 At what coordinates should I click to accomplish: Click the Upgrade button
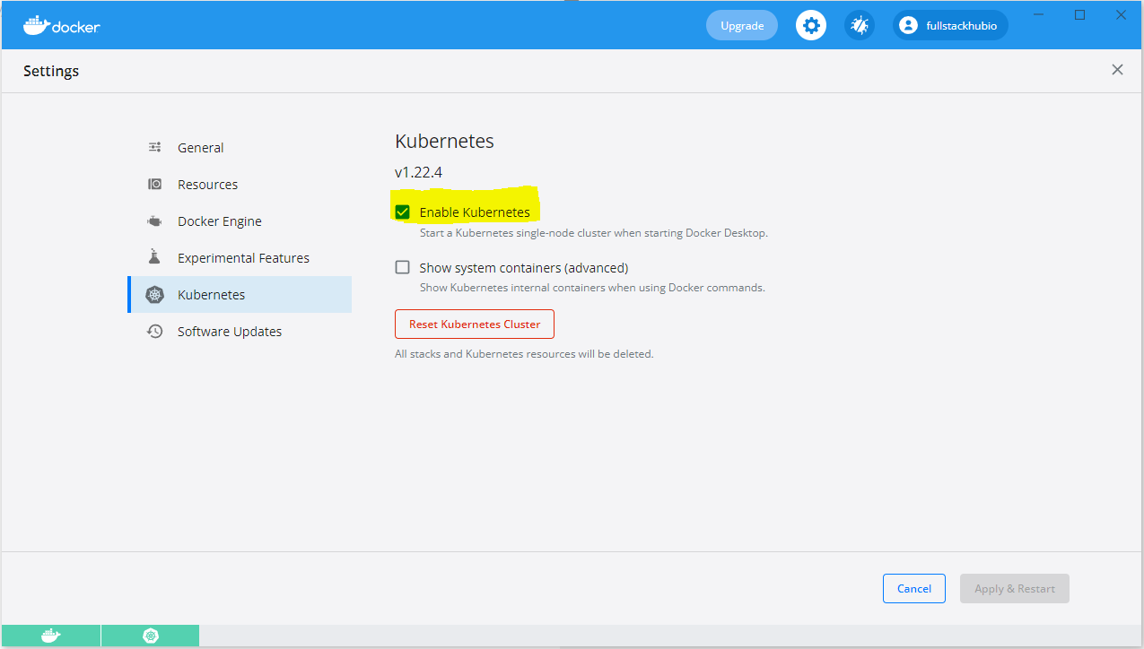(x=742, y=25)
